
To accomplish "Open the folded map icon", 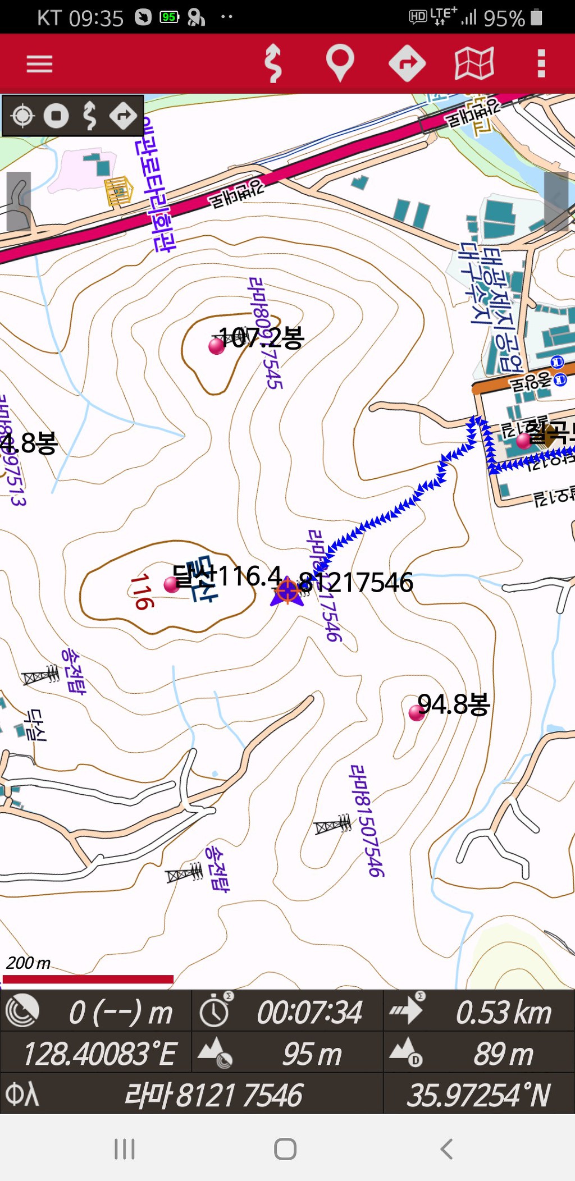I will (474, 63).
